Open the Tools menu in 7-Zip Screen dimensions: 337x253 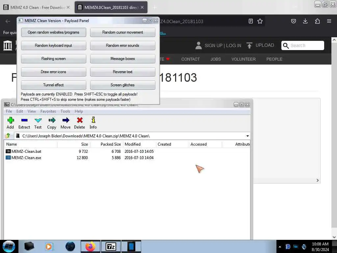65,111
